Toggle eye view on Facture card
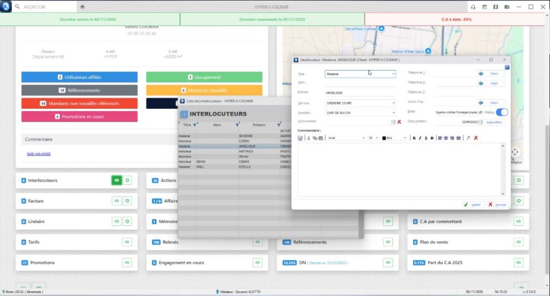The width and height of the screenshot is (550, 296). click(117, 201)
